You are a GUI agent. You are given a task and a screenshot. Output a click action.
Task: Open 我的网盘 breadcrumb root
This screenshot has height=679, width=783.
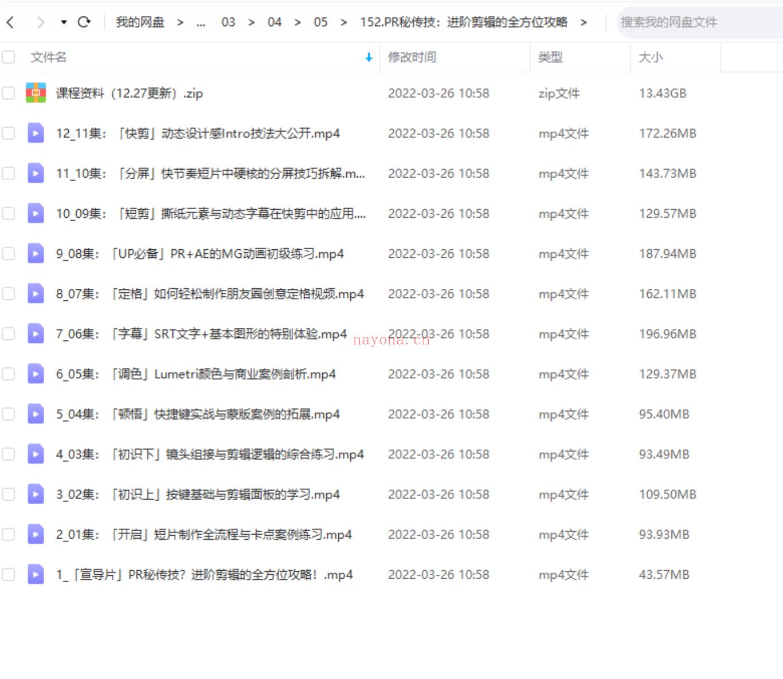pyautogui.click(x=140, y=22)
